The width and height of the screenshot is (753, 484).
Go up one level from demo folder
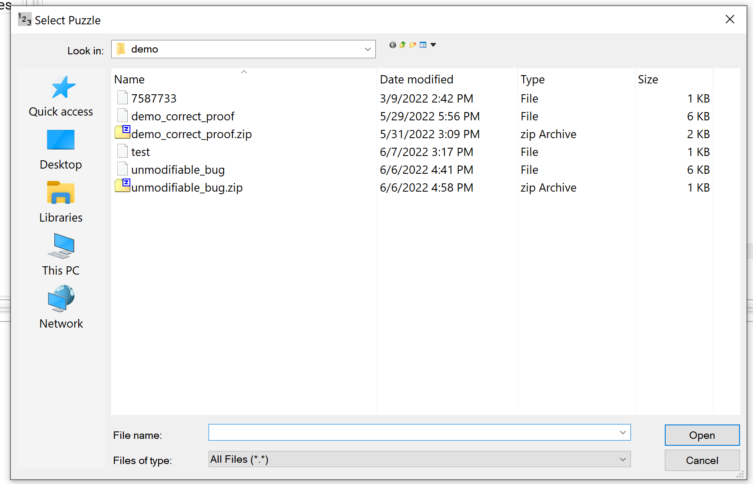(x=402, y=45)
